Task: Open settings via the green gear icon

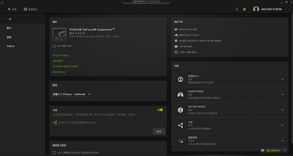Action: [244, 9]
